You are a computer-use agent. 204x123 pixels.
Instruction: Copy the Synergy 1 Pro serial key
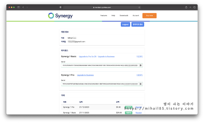coord(141,84)
